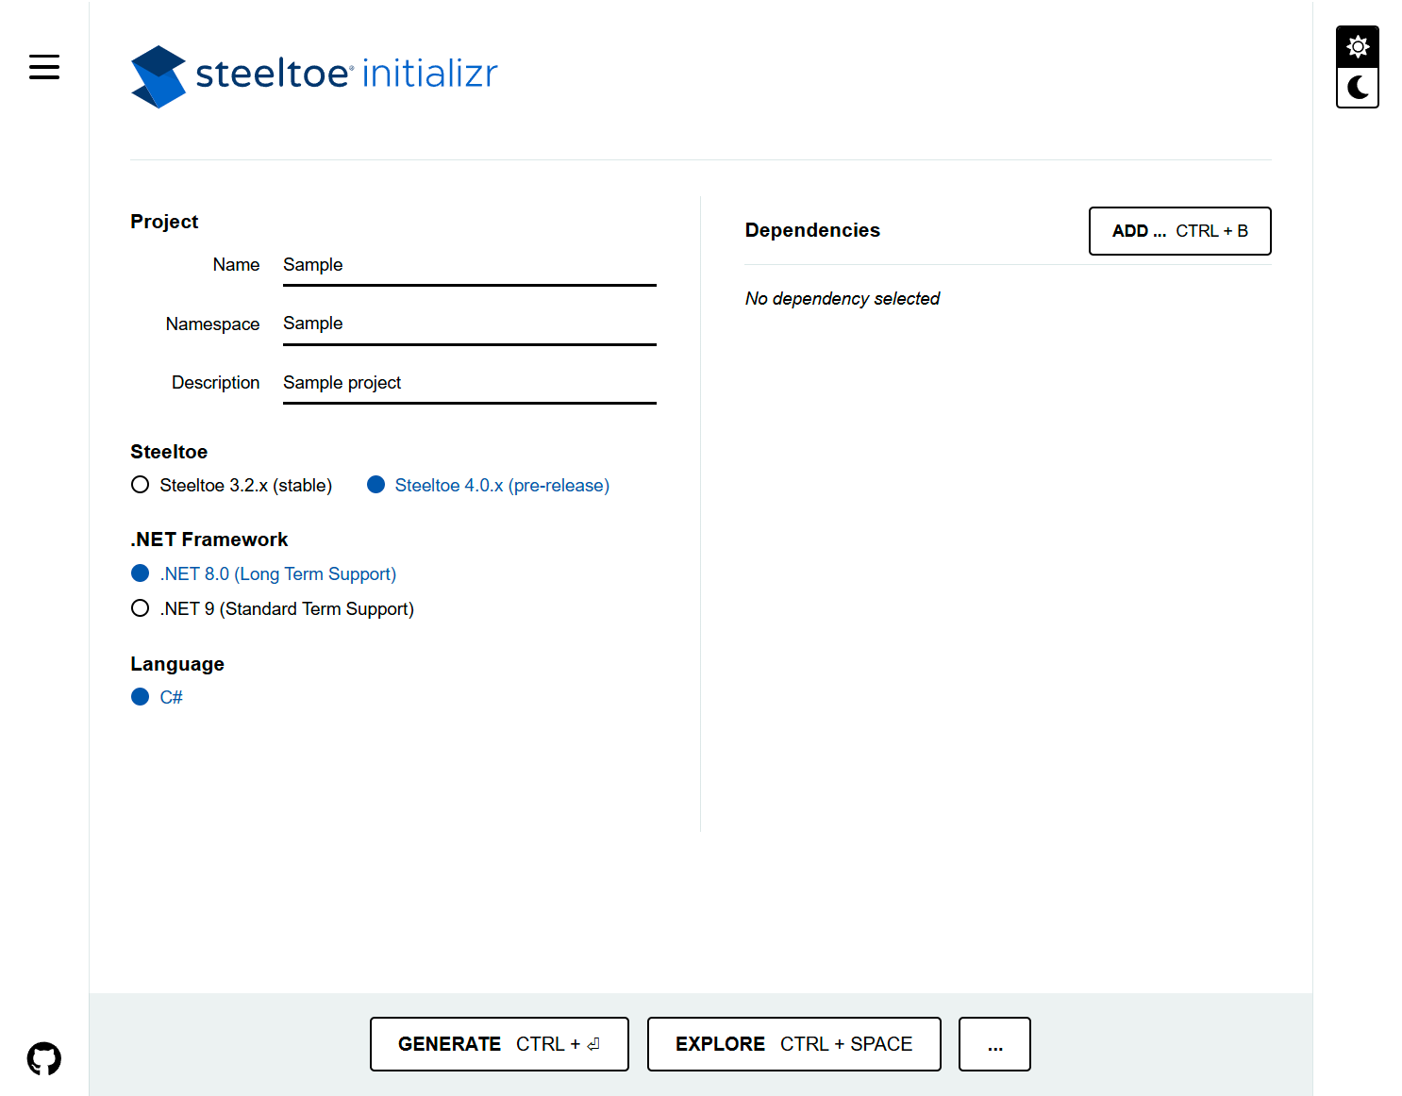Click the GENERATE button
Screen dimensions: 1402x1096
tap(499, 1044)
